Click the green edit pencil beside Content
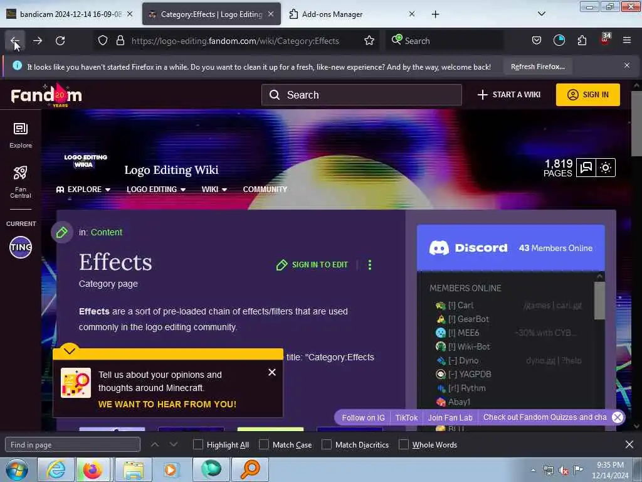The width and height of the screenshot is (642, 482). point(62,232)
